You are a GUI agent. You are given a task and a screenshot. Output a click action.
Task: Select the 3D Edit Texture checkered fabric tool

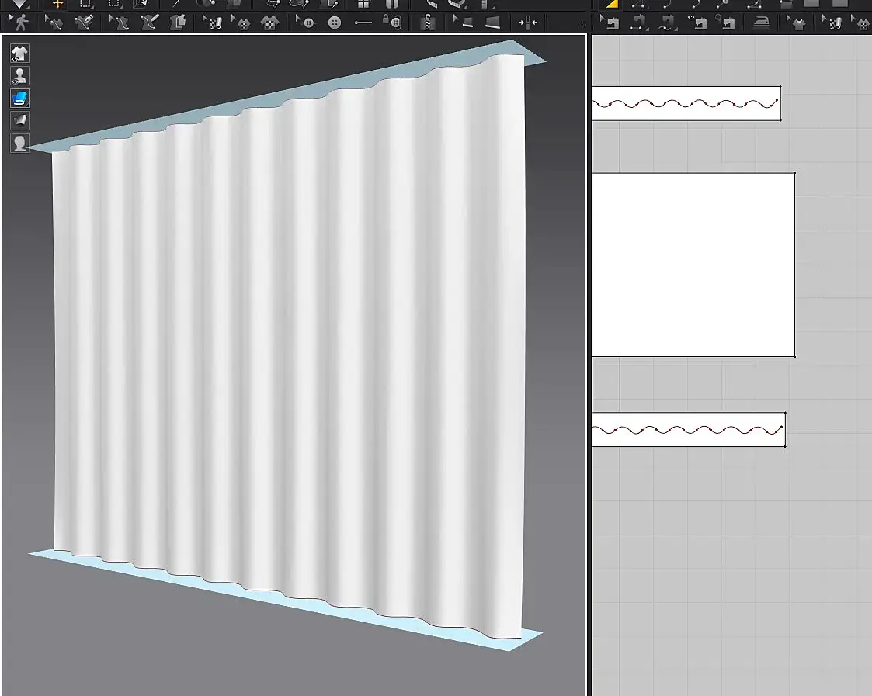(212, 23)
